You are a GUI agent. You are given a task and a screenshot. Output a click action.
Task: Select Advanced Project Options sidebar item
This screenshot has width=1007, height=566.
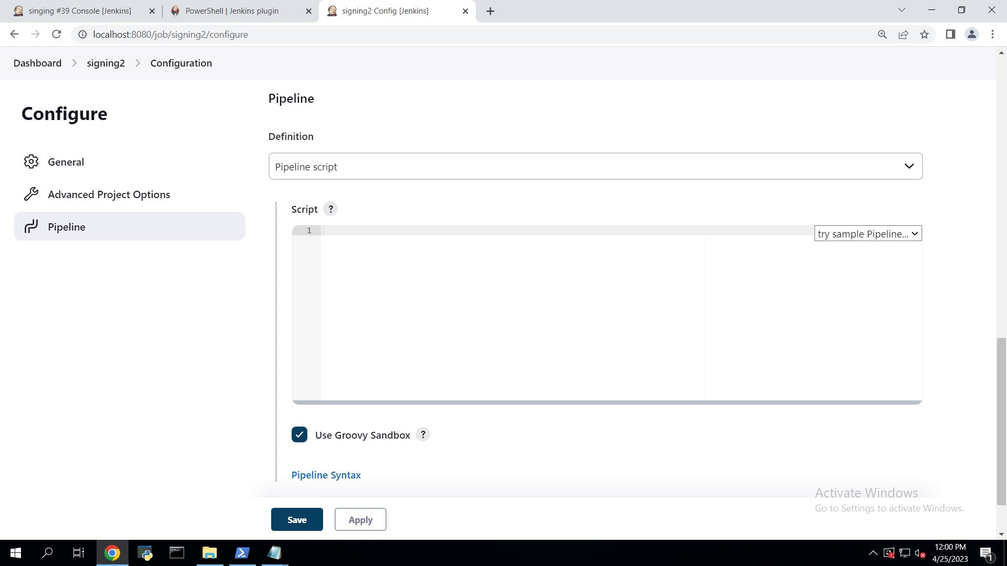tap(109, 194)
